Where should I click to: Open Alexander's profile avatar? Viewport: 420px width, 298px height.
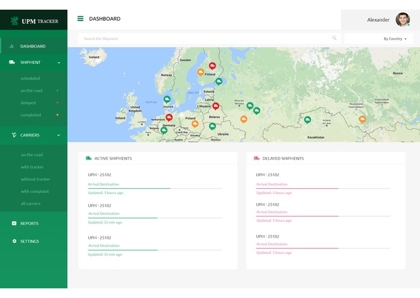[402, 19]
